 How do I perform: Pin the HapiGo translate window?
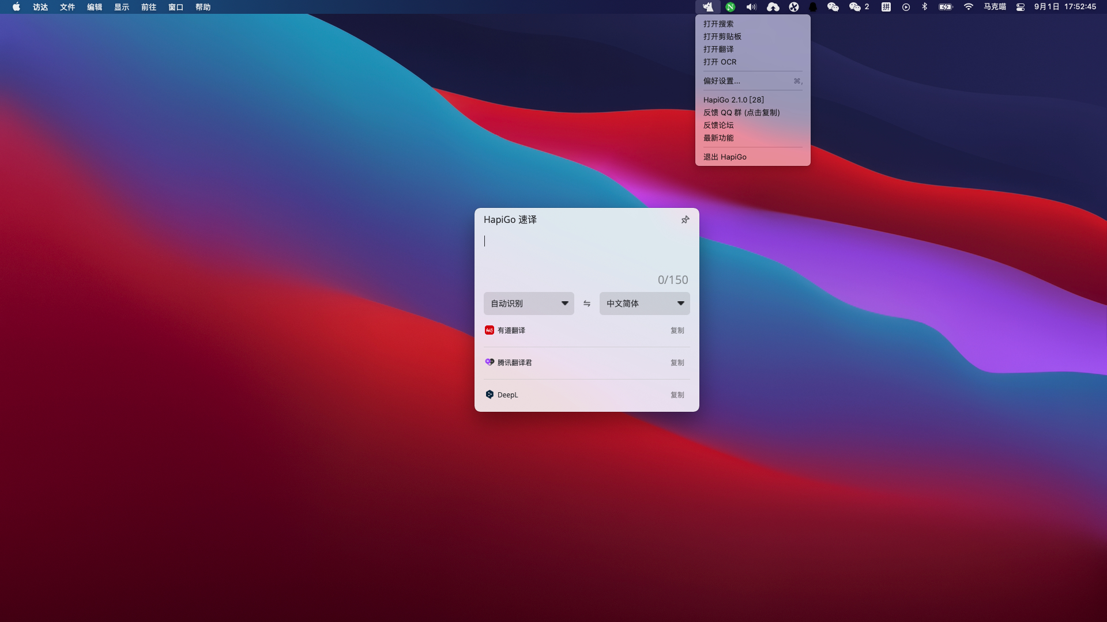tap(685, 219)
